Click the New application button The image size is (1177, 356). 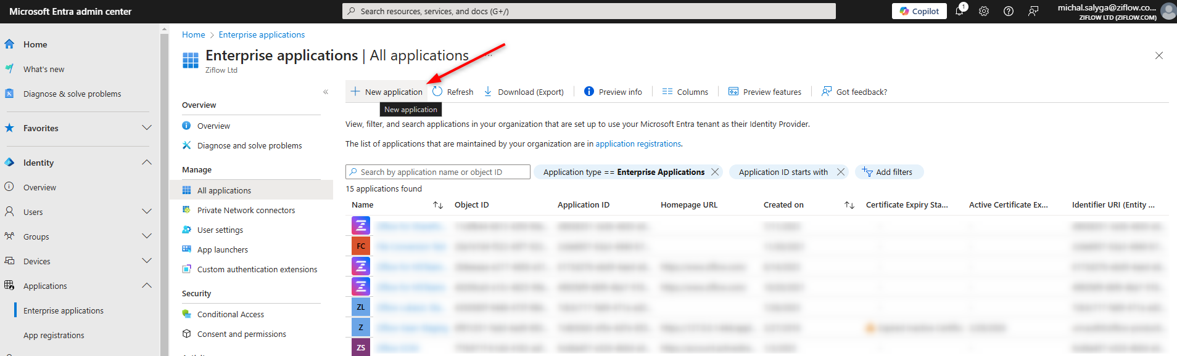(387, 92)
